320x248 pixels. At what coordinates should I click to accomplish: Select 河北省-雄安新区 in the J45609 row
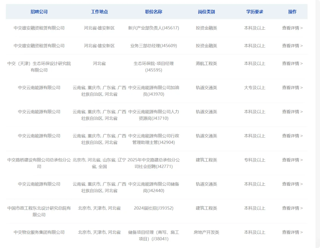pos(99,46)
